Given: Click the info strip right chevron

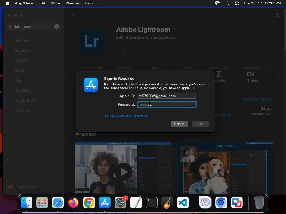Looking at the screenshot, I should tap(279, 74).
